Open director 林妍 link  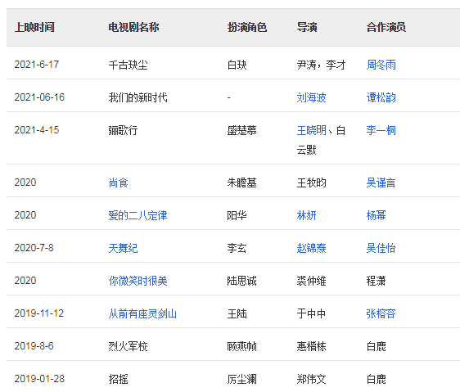[306, 216]
